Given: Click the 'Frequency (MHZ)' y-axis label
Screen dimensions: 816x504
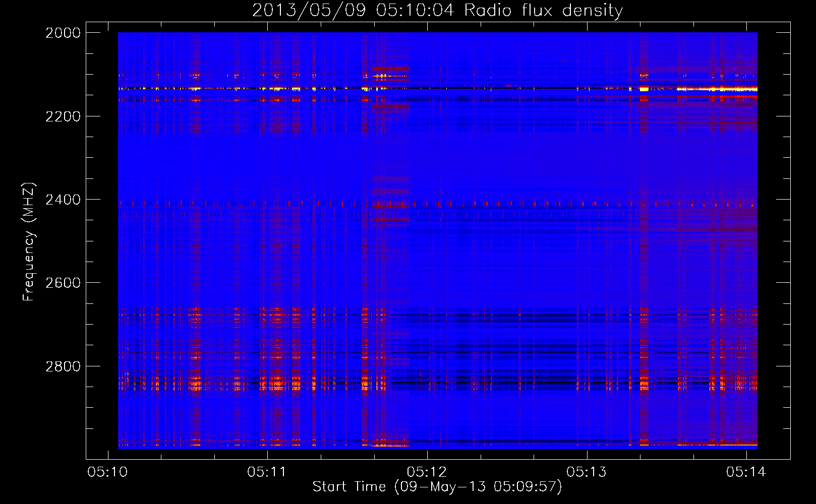Looking at the screenshot, I should tap(29, 242).
